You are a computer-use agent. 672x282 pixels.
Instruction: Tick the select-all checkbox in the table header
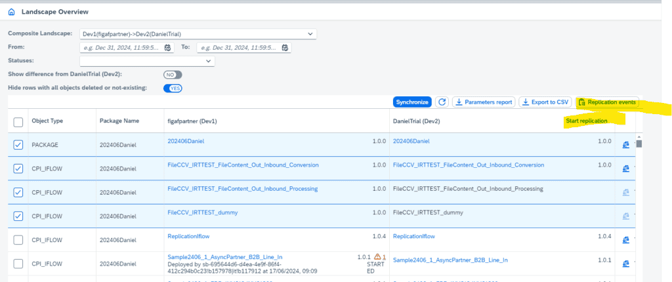[18, 122]
